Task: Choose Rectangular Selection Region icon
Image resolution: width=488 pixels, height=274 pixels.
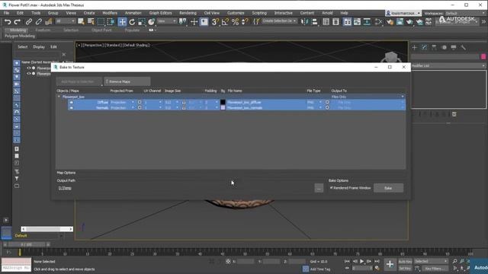Action: point(101,22)
